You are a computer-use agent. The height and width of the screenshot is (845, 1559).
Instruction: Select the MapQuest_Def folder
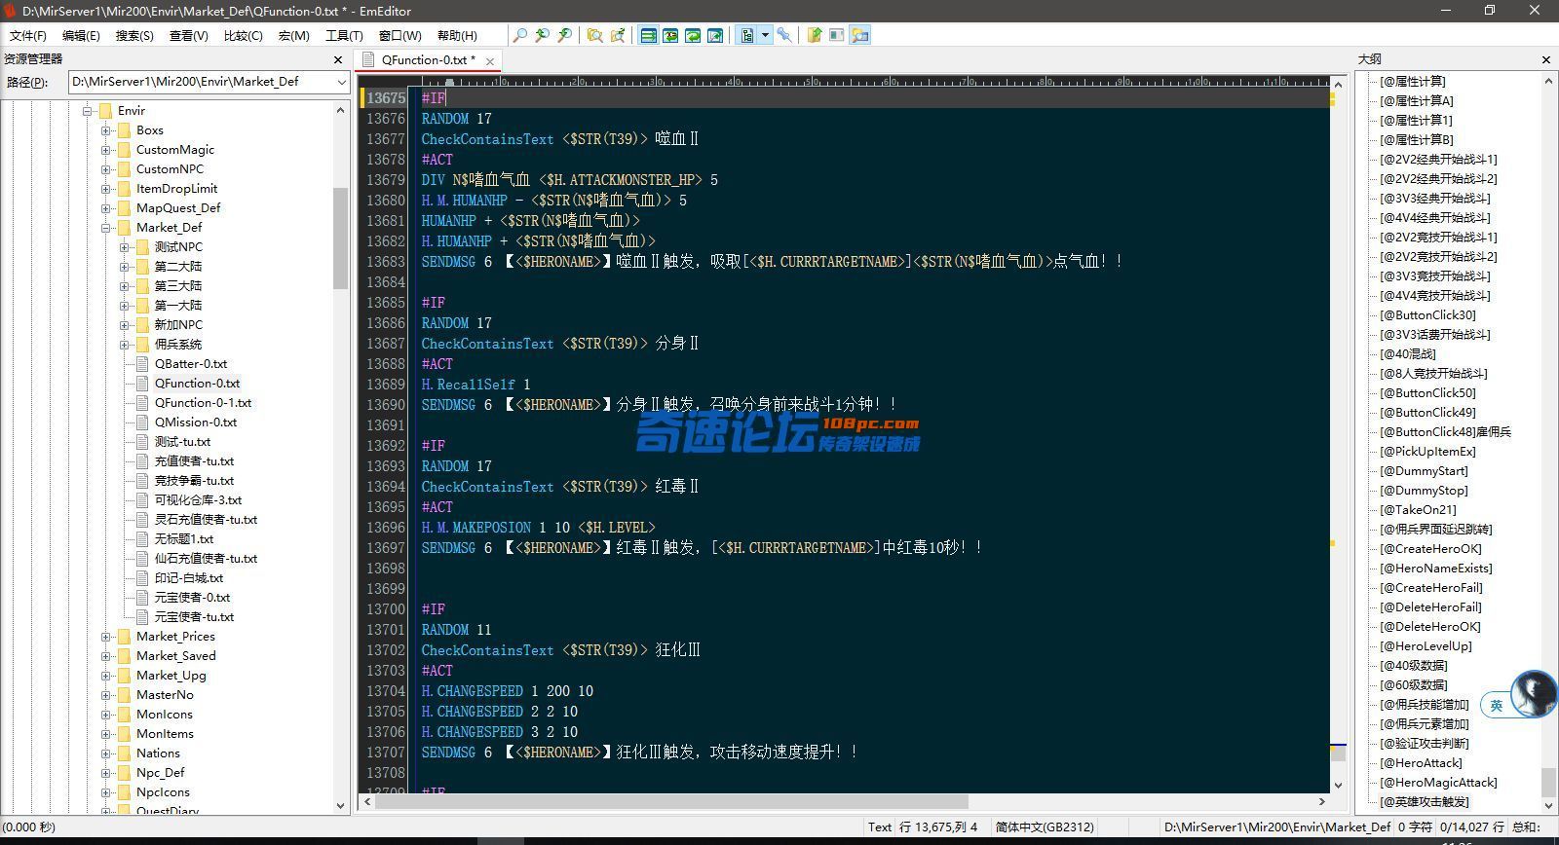point(178,208)
